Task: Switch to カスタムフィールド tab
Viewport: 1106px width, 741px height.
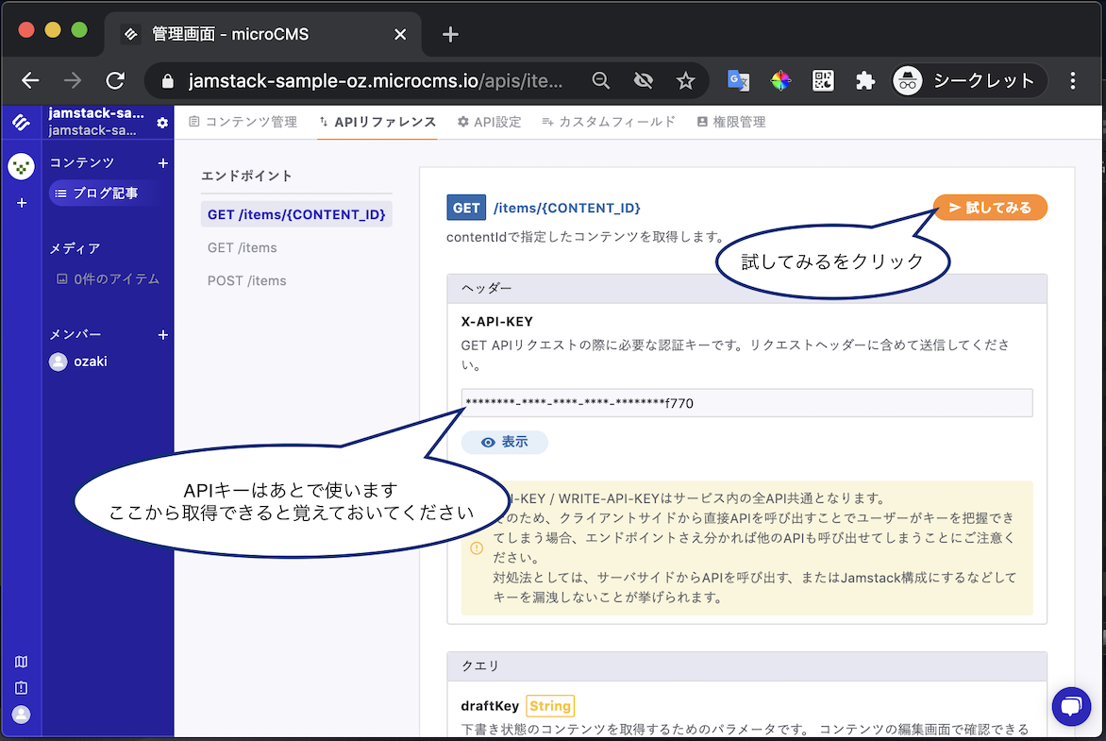Action: [609, 122]
